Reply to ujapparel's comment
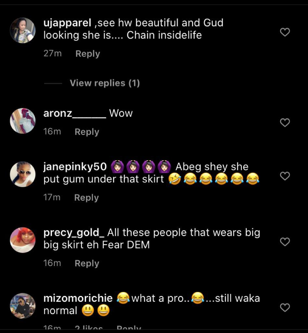Screen dimensions: 308x333 88,54
